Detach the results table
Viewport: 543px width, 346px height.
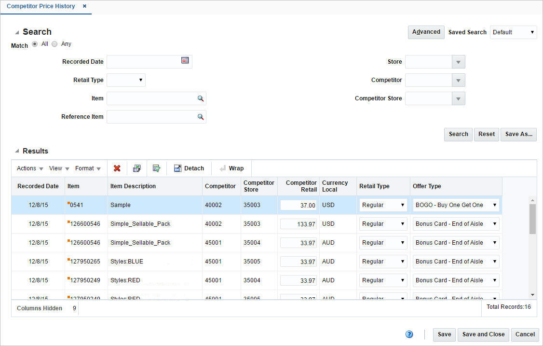point(189,168)
